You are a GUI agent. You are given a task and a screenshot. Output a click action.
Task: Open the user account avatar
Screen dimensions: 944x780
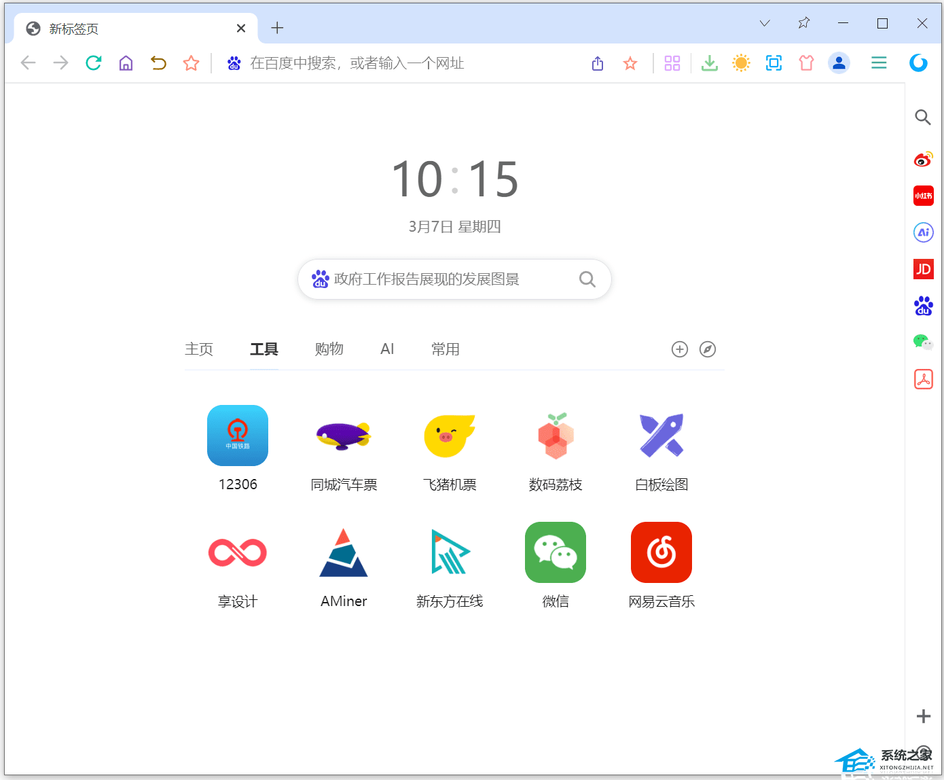click(x=839, y=63)
